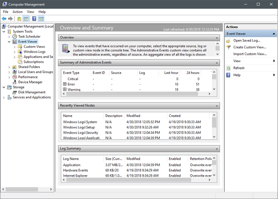The height and width of the screenshot is (199, 278).
Task: Click the Services and Applications icon
Action: (x=9, y=97)
